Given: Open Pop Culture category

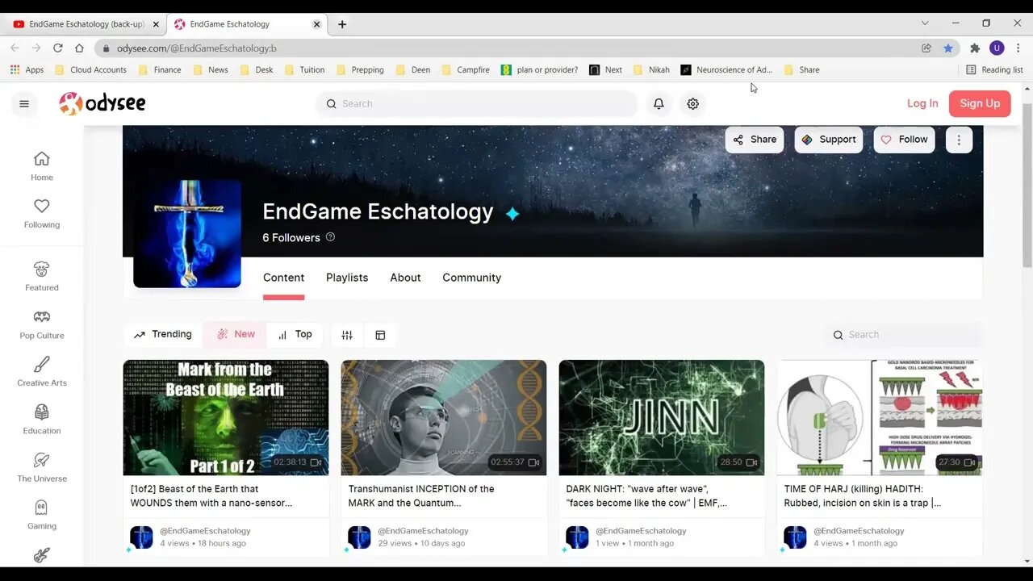Looking at the screenshot, I should [x=42, y=324].
